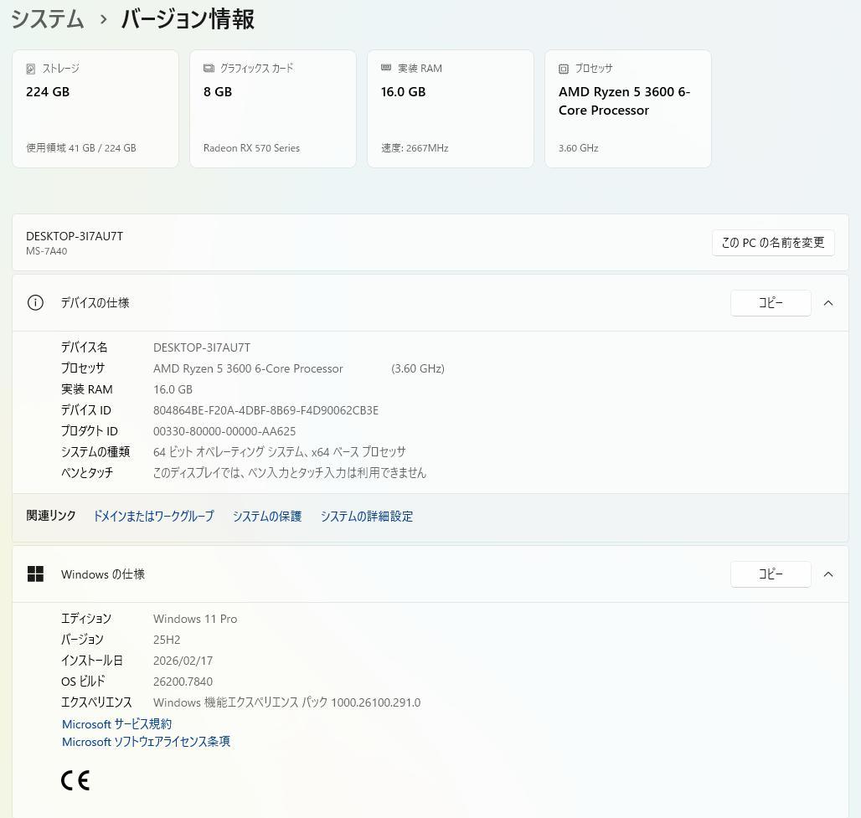The width and height of the screenshot is (861, 818).
Task: Click the エディション label
Action: click(86, 619)
